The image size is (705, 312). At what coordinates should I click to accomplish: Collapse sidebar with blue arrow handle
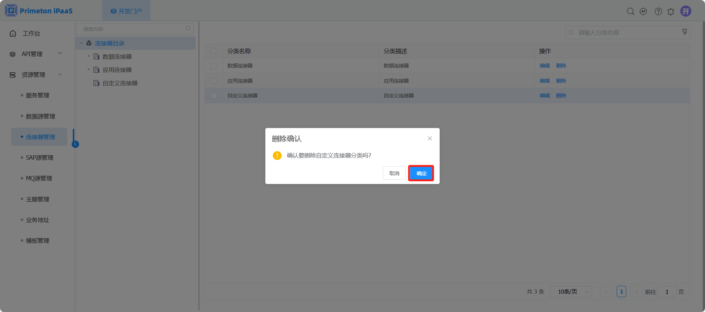[75, 144]
